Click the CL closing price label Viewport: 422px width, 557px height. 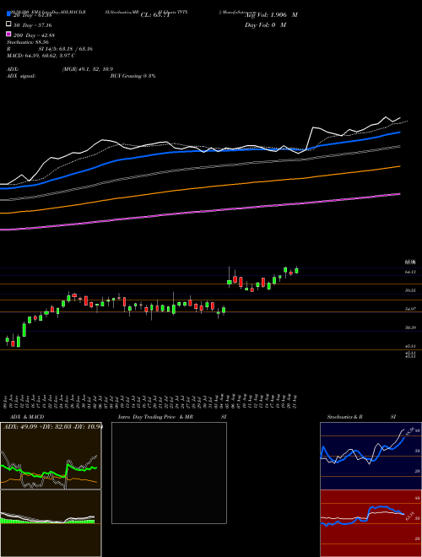[155, 15]
